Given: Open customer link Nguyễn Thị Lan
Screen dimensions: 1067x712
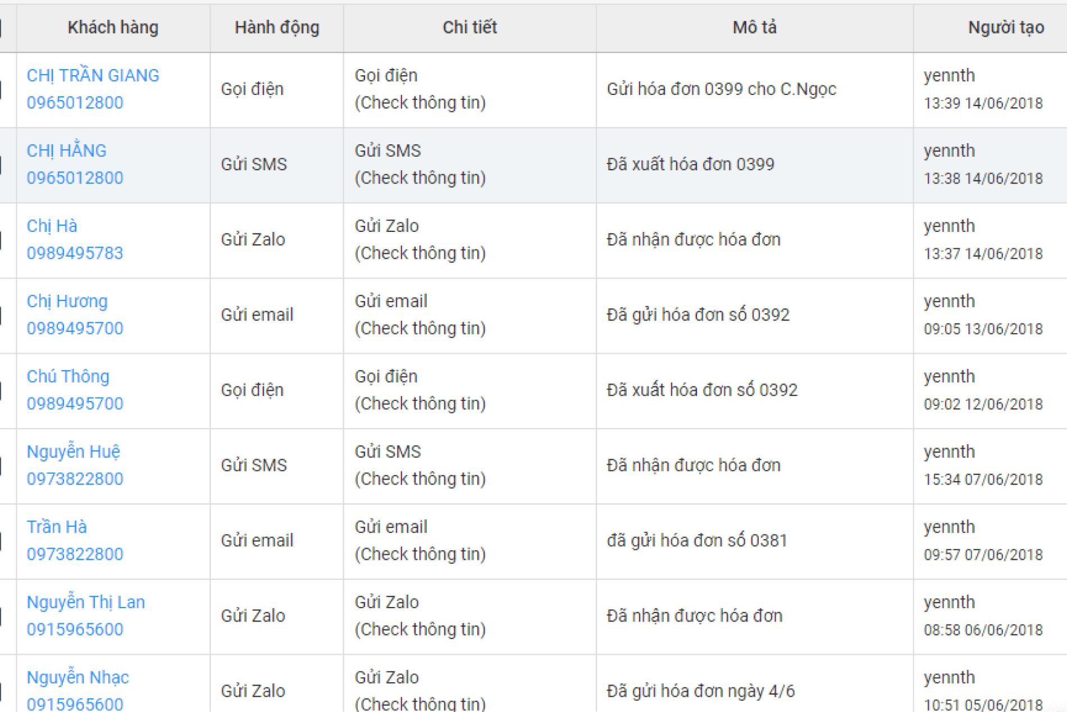Looking at the screenshot, I should point(86,602).
